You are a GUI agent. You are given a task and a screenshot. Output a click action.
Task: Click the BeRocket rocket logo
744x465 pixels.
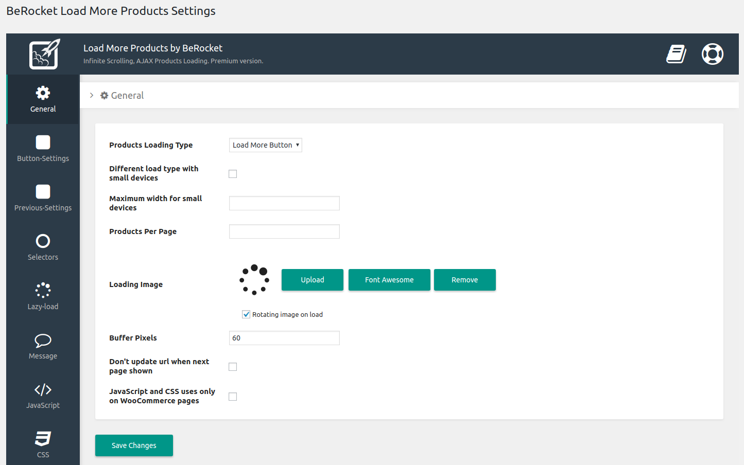[43, 53]
